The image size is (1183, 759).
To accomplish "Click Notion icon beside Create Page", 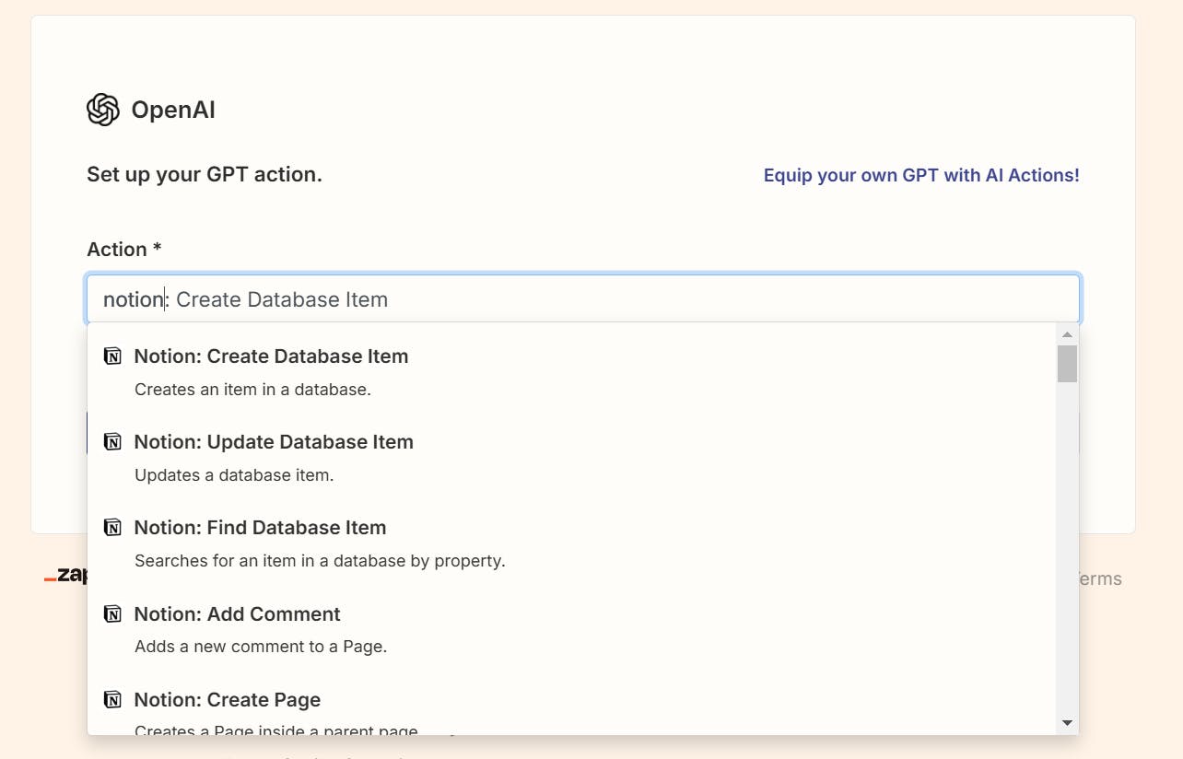I will coord(112,700).
